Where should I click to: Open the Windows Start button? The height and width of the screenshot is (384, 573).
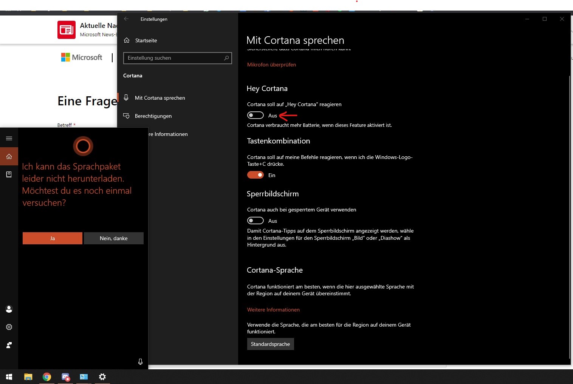click(9, 377)
